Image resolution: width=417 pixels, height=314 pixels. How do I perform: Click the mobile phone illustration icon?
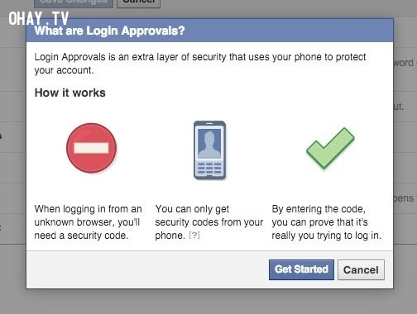209,150
